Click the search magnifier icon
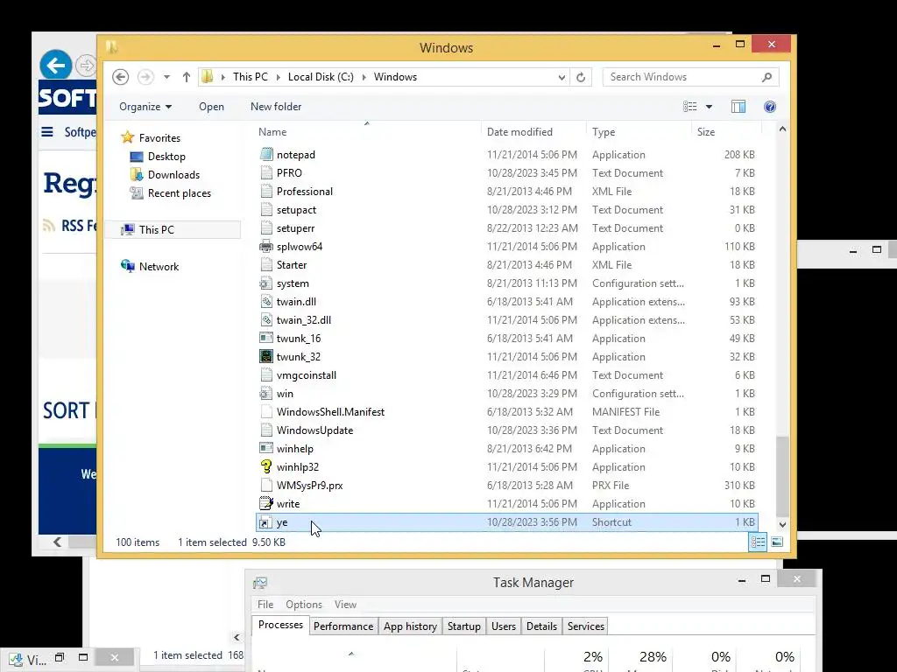This screenshot has height=672, width=897. [766, 77]
